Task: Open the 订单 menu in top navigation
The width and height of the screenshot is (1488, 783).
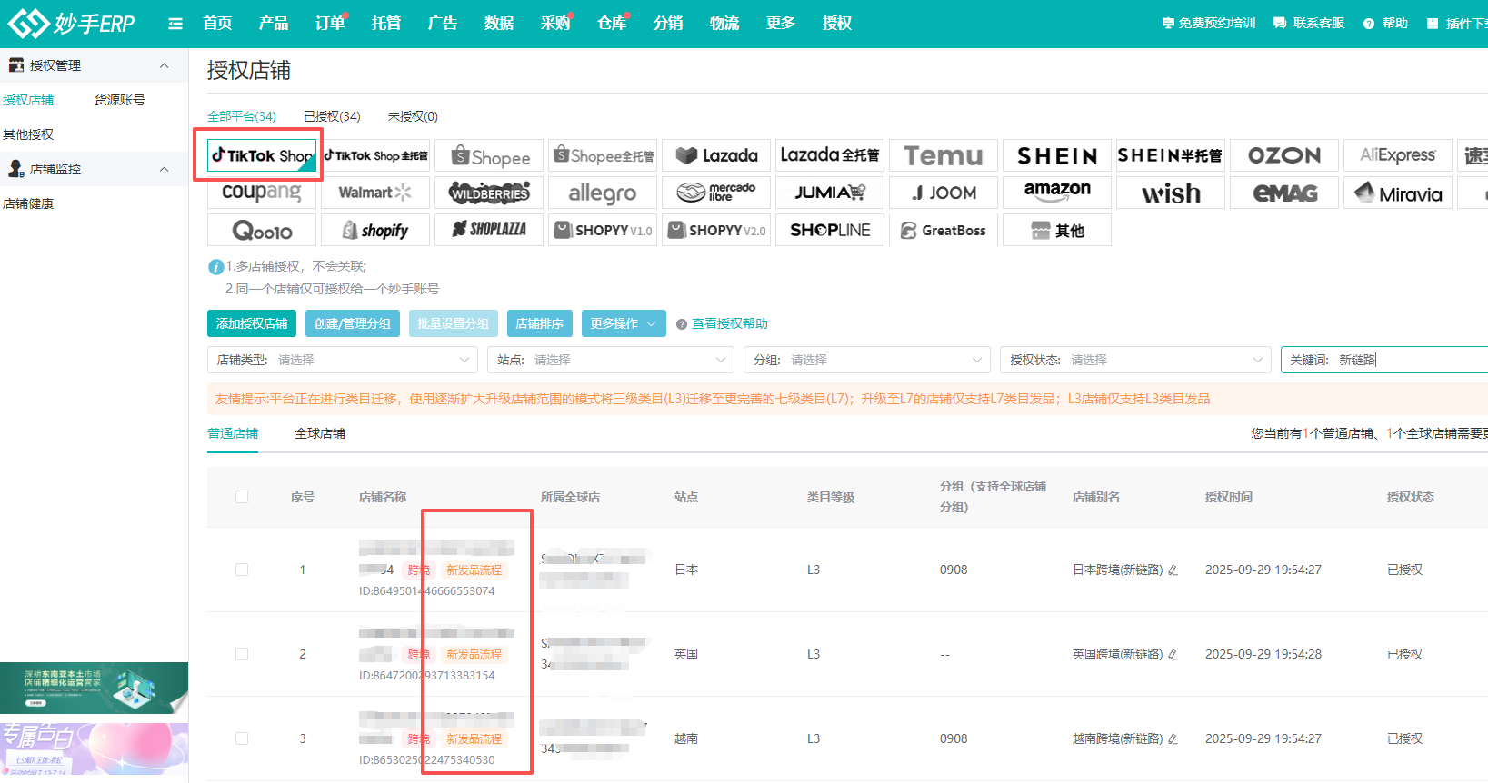Action: coord(330,24)
